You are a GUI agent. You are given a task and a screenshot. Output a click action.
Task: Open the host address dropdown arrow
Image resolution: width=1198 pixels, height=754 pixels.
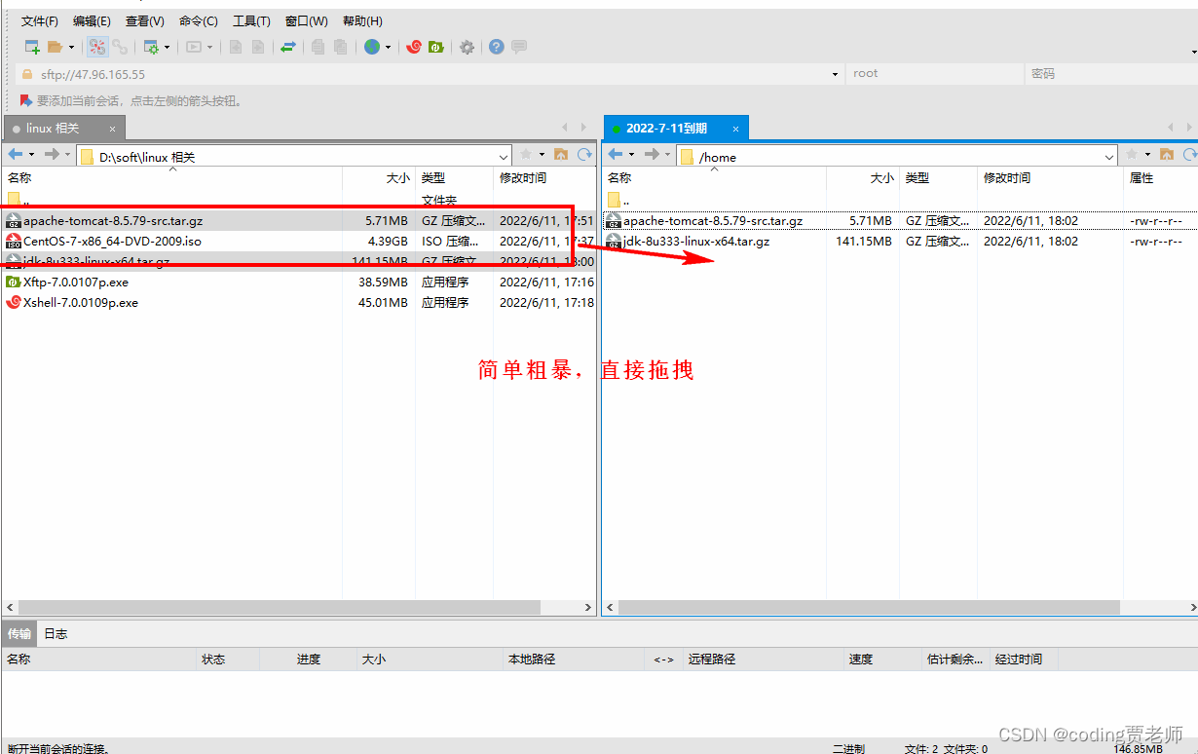tap(835, 74)
